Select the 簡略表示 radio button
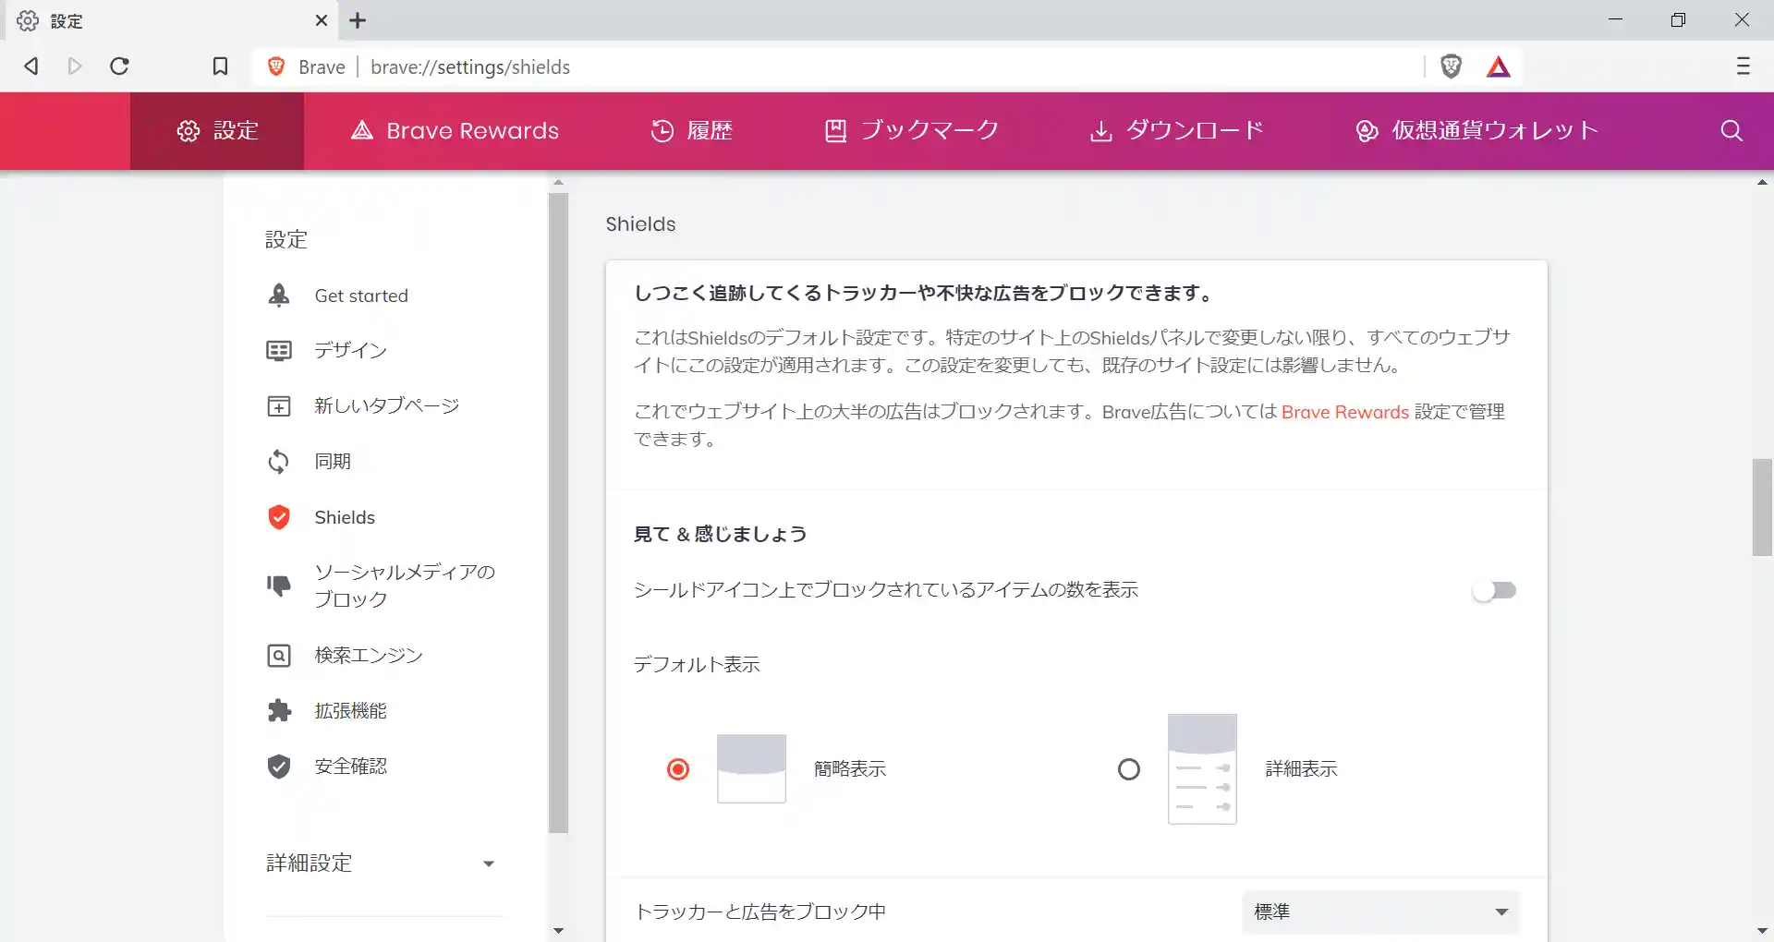Viewport: 1774px width, 942px height. [x=677, y=769]
